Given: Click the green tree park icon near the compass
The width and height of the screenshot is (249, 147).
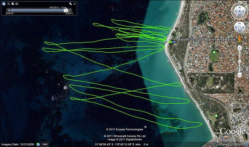Looking at the screenshot, I should coord(214,54).
